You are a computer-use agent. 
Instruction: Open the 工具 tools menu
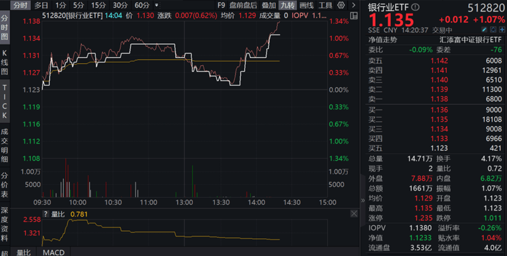(x=325, y=5)
